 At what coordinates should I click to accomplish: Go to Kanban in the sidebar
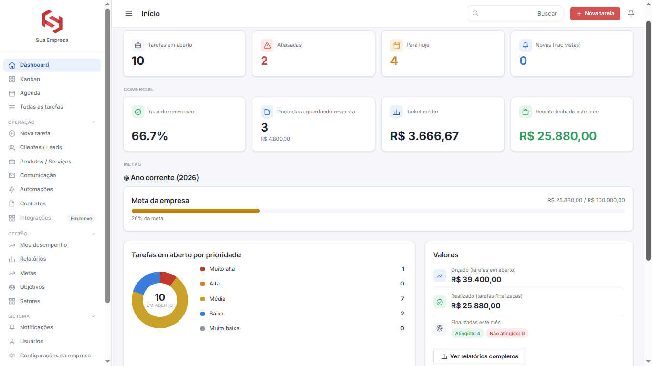pos(52,79)
